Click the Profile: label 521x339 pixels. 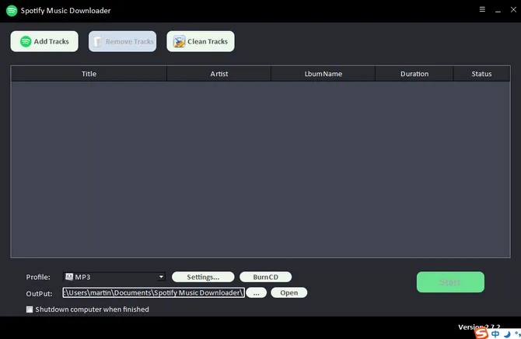38,277
